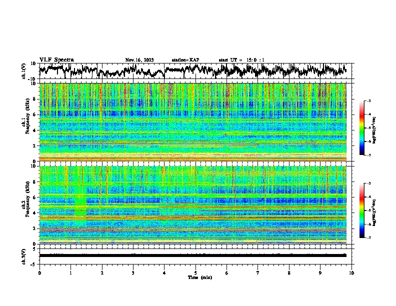
Task: Click the date label "Nov.16, 2023"
Action: [139, 60]
